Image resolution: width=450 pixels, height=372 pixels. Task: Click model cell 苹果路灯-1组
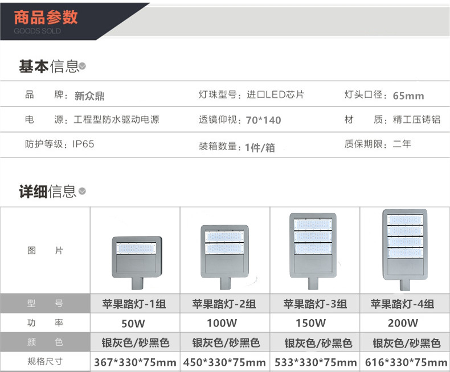(134, 304)
